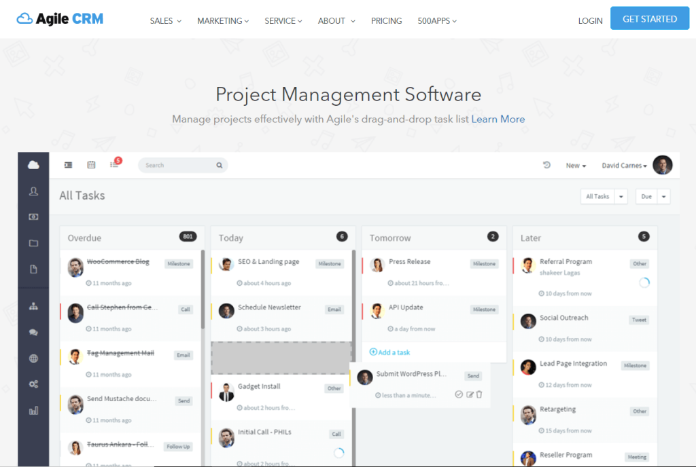The height and width of the screenshot is (467, 696).
Task: Expand the SERVICE menu
Action: [x=283, y=21]
